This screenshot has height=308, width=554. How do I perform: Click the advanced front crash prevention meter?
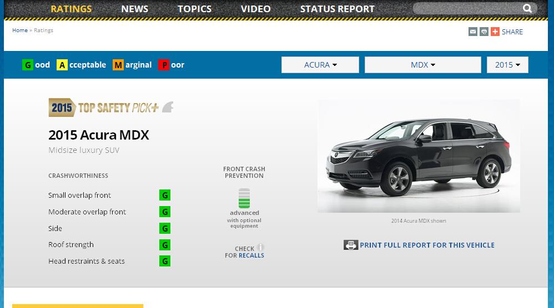point(244,198)
